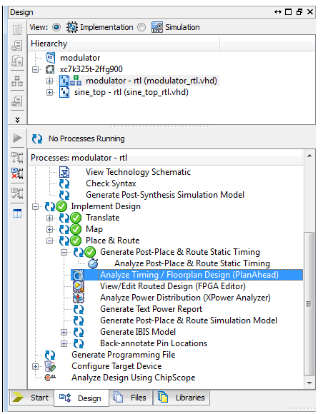Click the Map green checkmark status icon
This screenshot has width=323, height=414.
coord(76,229)
